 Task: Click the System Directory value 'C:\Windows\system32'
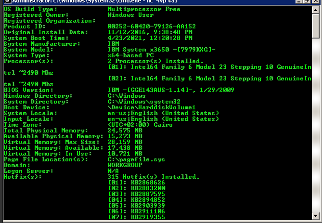144,102
